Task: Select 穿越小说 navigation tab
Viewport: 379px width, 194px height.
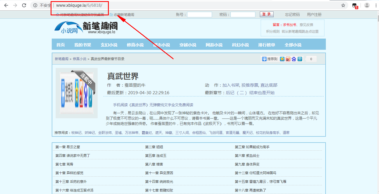Action: click(188, 45)
